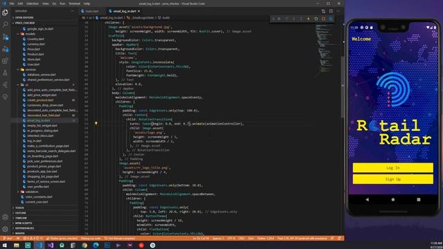This screenshot has width=443, height=249.
Task: Click the Dart language mode indicator
Action: point(251,239)
